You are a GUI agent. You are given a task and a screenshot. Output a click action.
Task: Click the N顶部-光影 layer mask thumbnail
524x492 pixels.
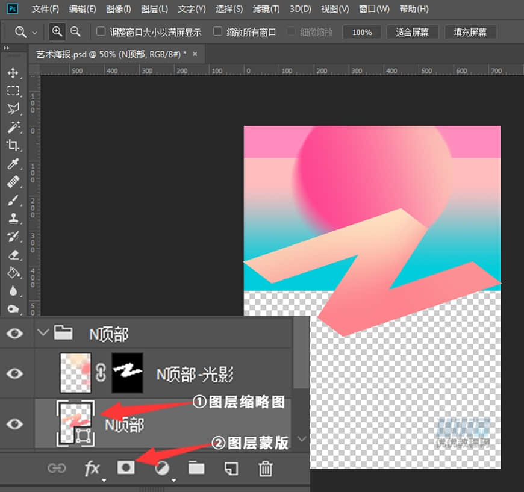[x=127, y=372]
